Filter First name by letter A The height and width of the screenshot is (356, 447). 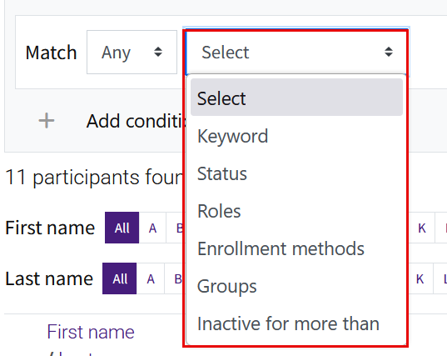click(152, 228)
